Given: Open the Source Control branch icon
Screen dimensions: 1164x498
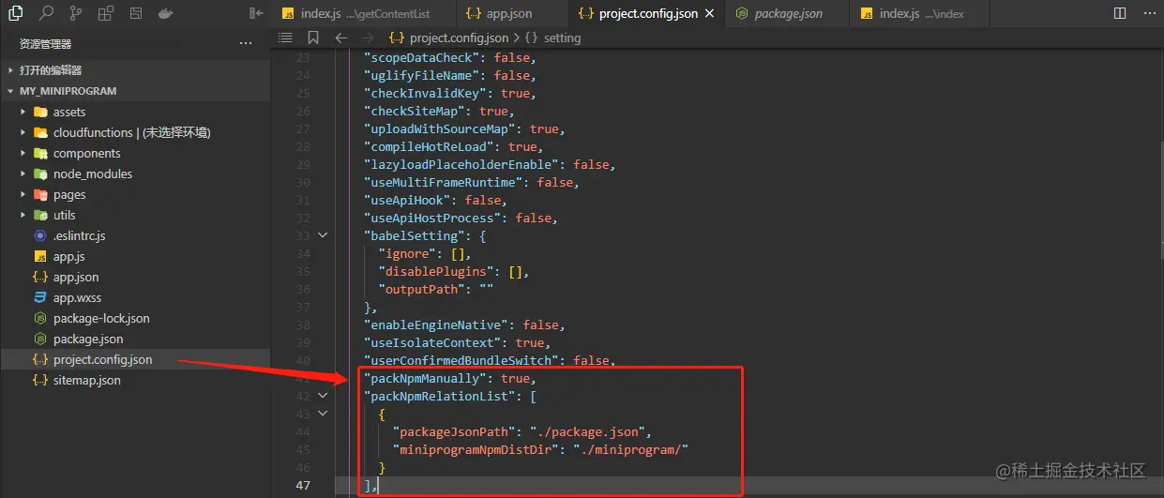Looking at the screenshot, I should point(75,14).
